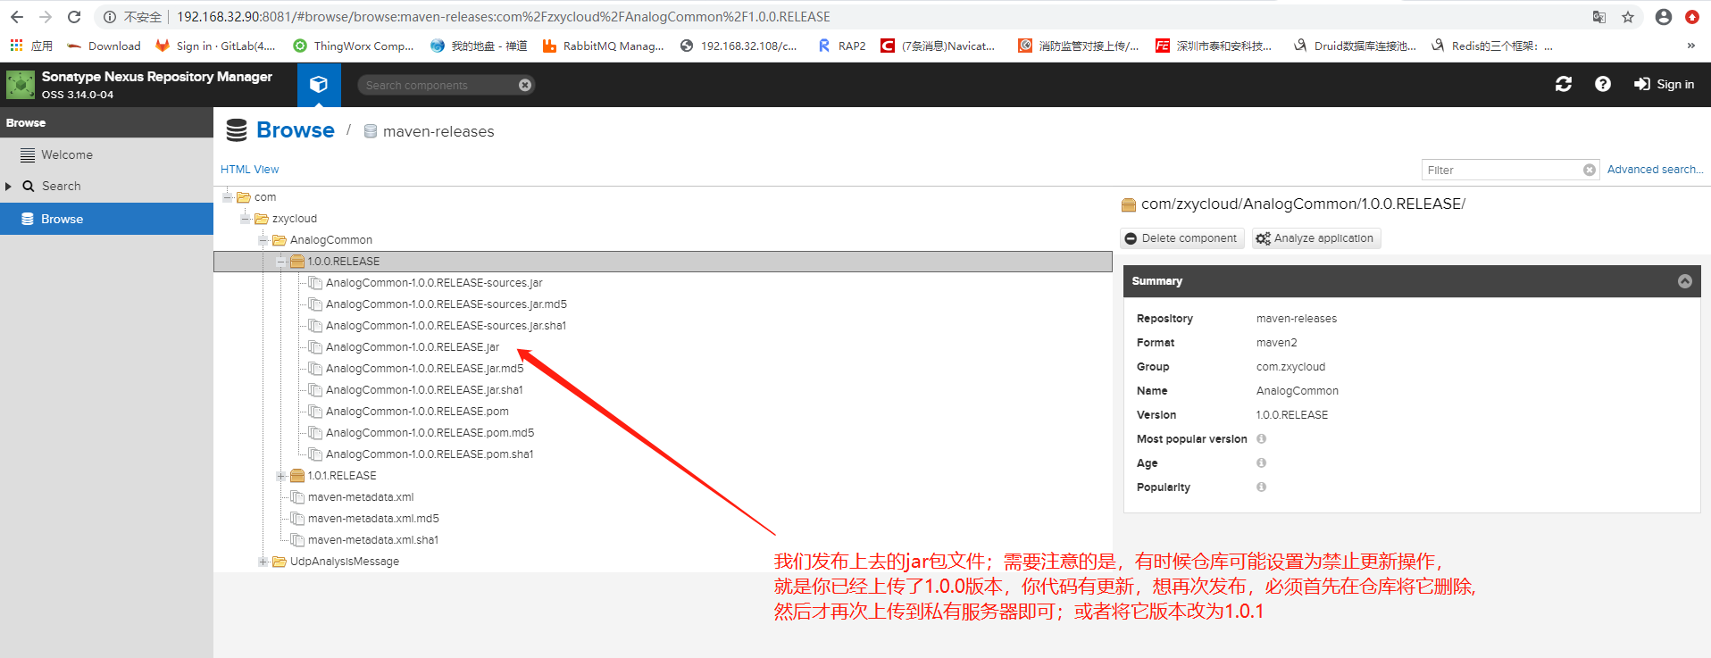Select the UdpAnalysisMessage folder
Image resolution: width=1711 pixels, height=658 pixels.
coord(345,562)
